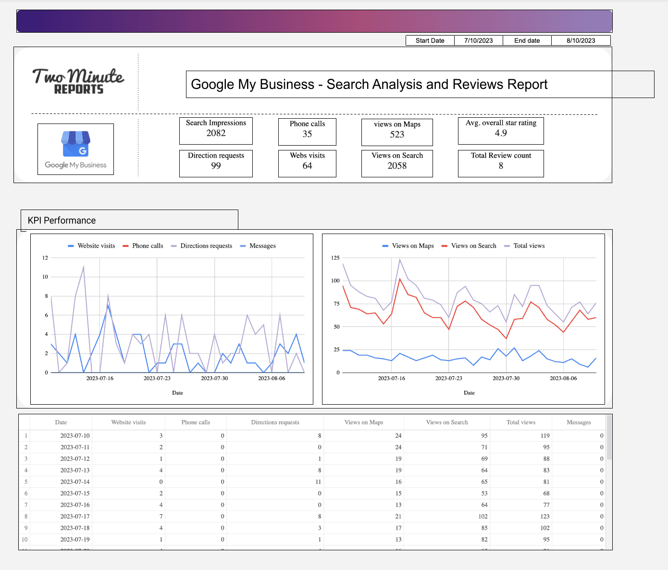The width and height of the screenshot is (668, 570).
Task: Click the Google My Business logo icon
Action: (x=75, y=149)
